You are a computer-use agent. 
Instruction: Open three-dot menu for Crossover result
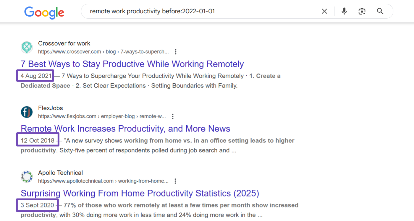click(175, 52)
